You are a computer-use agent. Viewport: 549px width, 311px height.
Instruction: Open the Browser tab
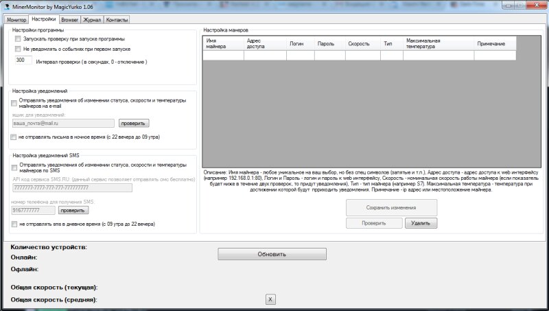[69, 20]
